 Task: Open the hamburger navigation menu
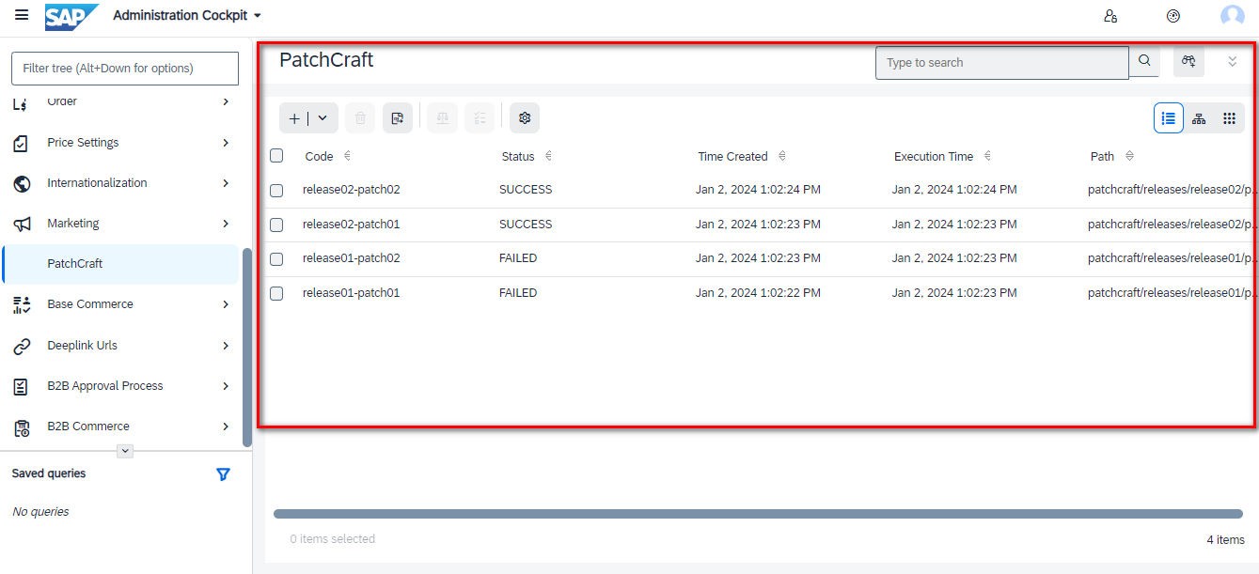[x=22, y=16]
